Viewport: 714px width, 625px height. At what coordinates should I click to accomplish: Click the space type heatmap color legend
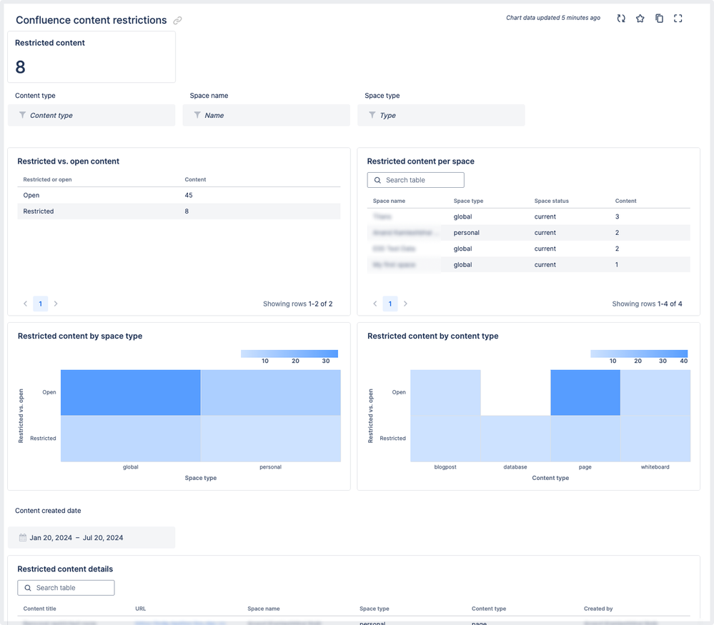(x=289, y=354)
